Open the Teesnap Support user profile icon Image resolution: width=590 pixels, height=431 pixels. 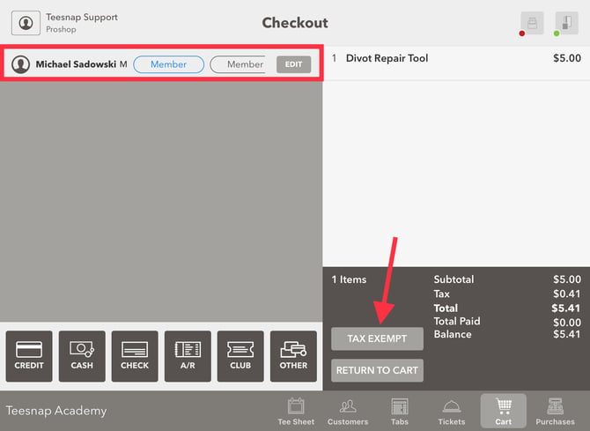coord(26,23)
